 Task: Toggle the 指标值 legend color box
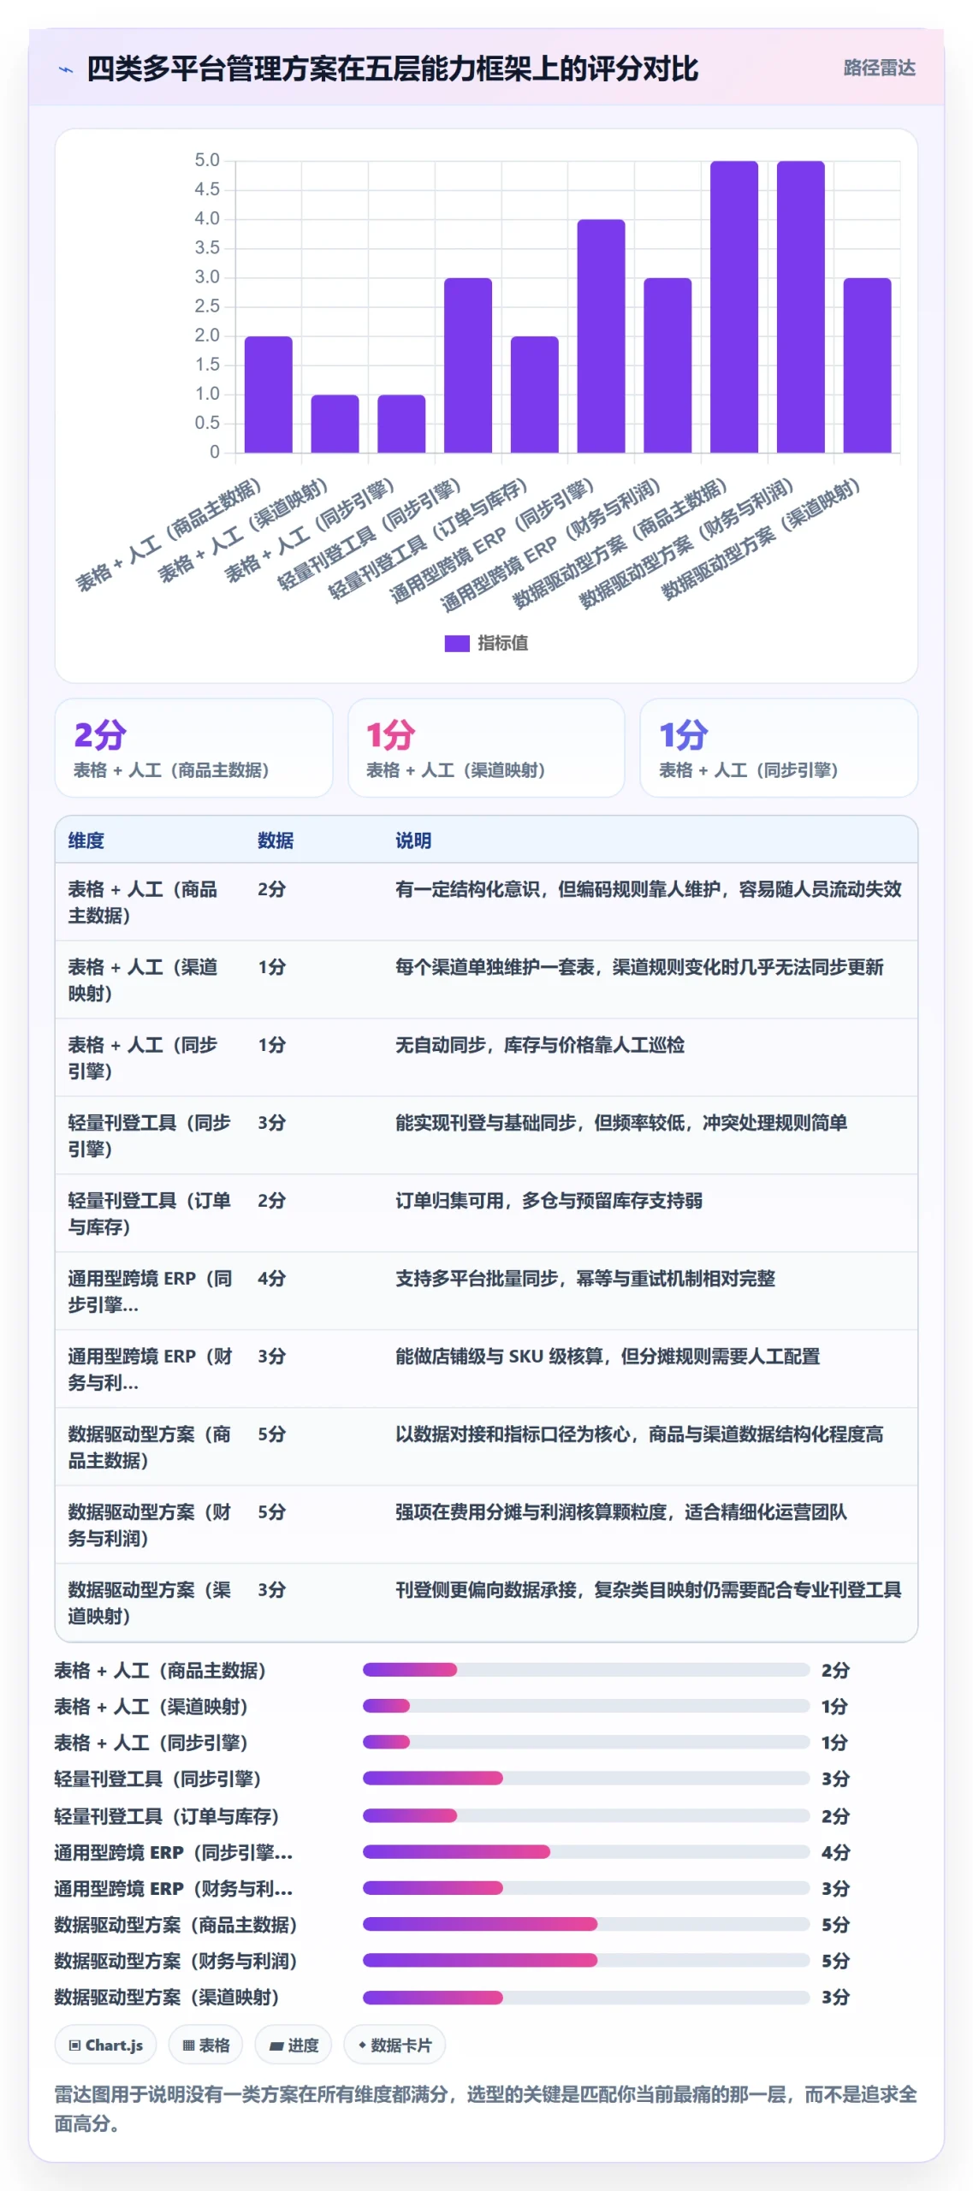pos(456,643)
